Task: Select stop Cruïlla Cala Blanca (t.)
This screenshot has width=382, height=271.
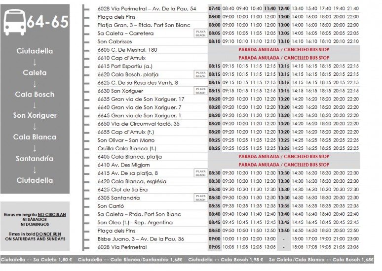Action: pyautogui.click(x=127, y=149)
